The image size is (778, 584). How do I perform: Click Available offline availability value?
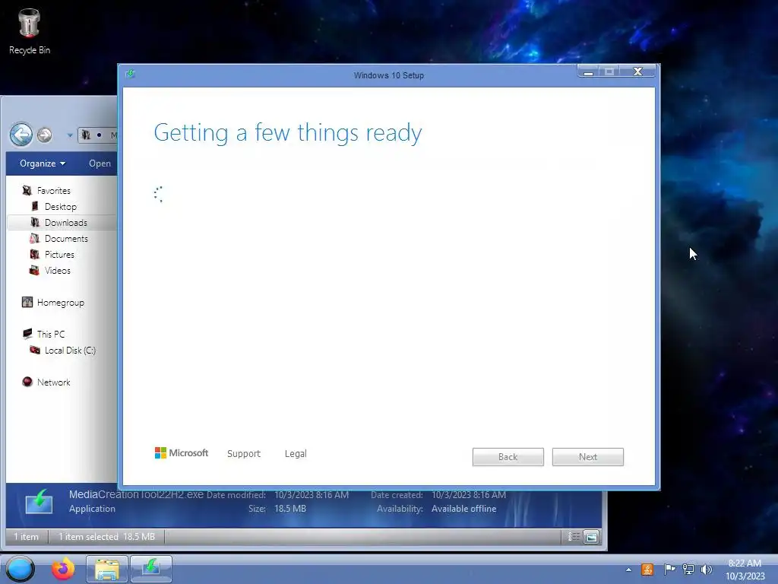coord(464,509)
